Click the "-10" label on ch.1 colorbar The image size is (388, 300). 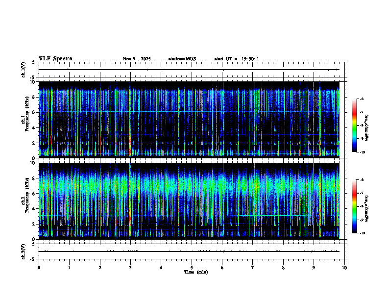(362, 152)
